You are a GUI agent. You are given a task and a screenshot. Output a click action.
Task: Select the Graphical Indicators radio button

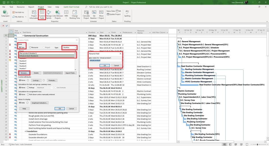[x=27, y=103]
